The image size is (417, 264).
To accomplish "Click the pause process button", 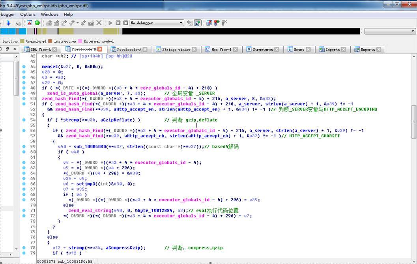I will click(x=118, y=23).
